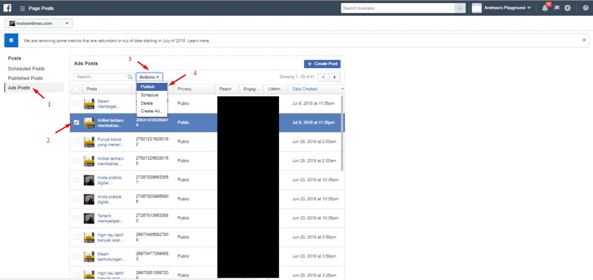
Task: Click the Create Post button
Action: [322, 64]
